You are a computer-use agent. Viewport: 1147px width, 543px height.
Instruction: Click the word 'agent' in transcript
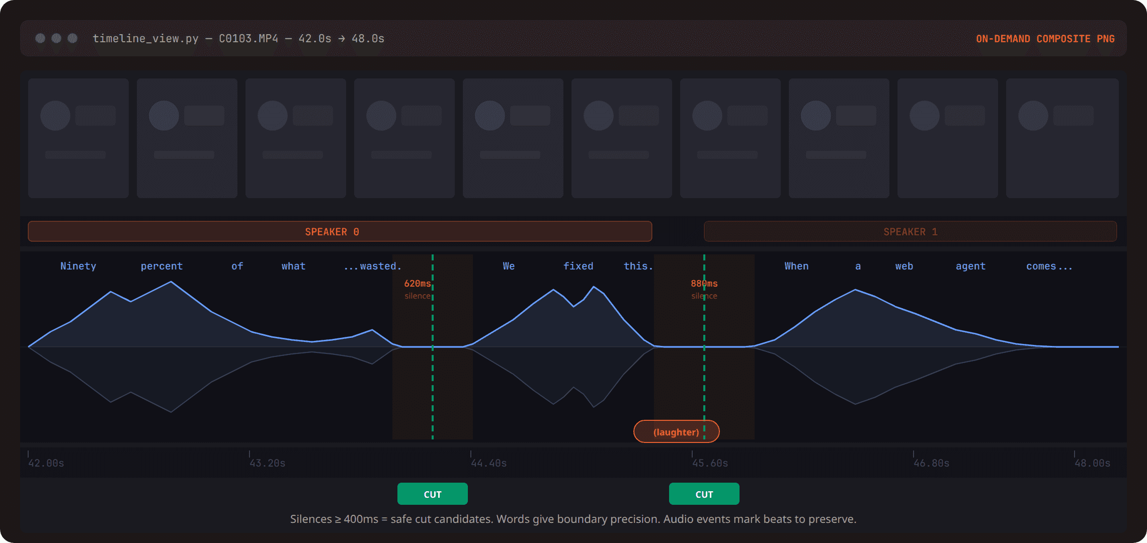point(970,266)
